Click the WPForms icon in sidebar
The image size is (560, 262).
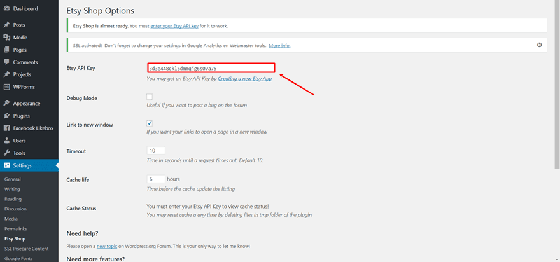coord(6,86)
